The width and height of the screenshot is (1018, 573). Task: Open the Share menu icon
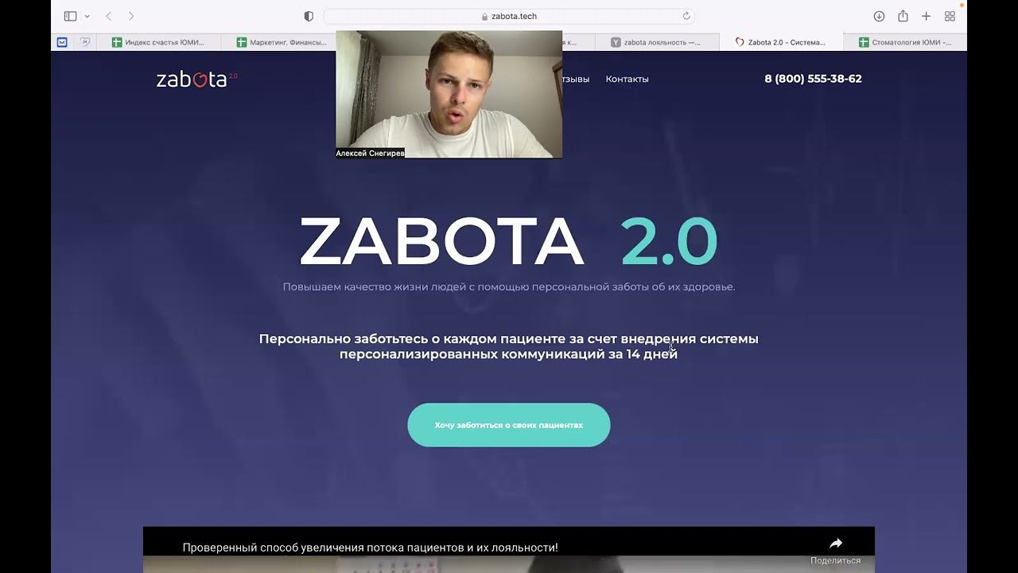point(903,16)
